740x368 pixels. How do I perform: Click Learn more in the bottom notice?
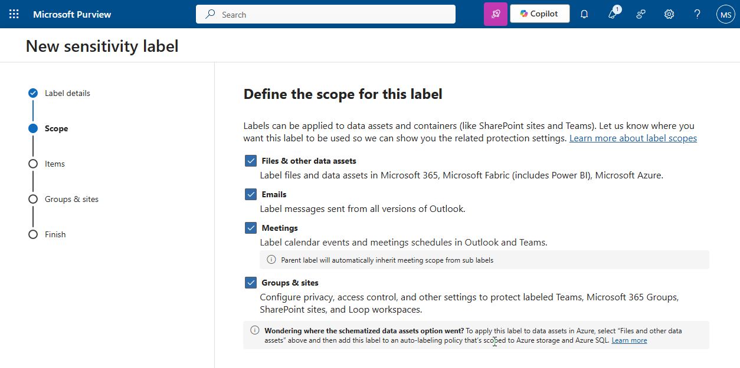[x=629, y=340]
